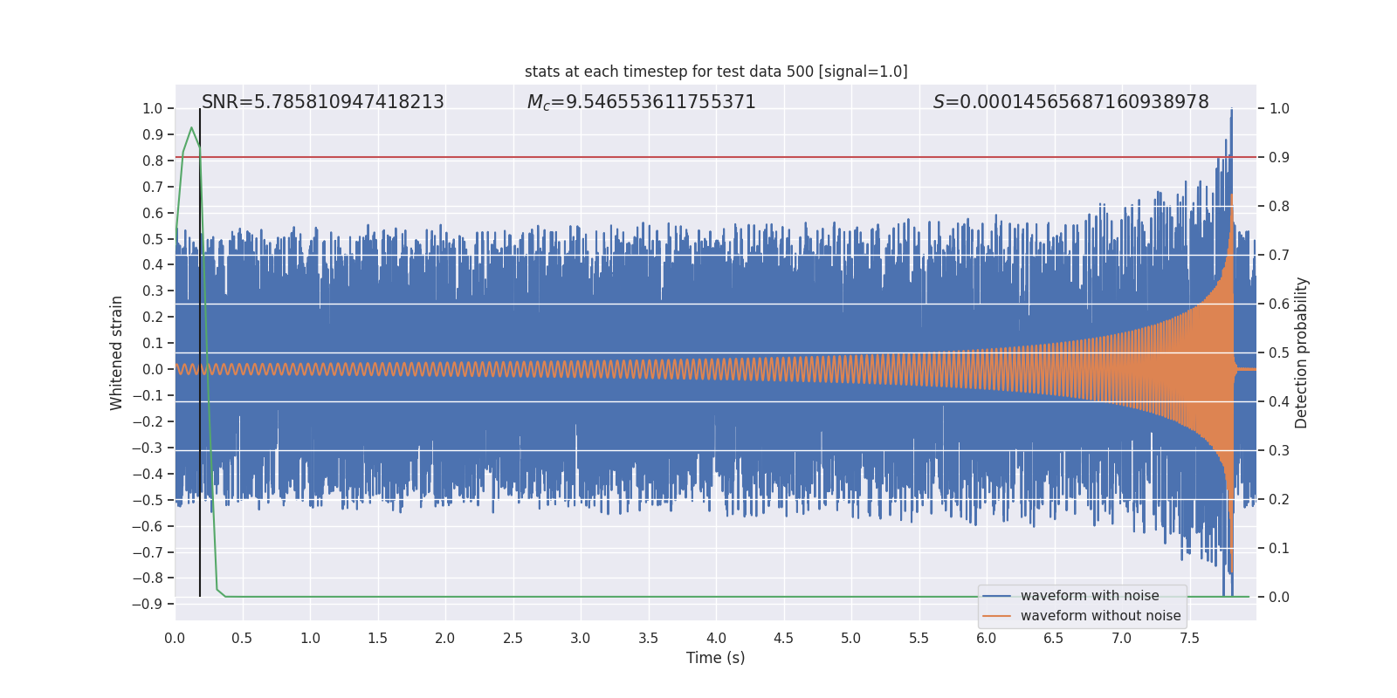Select the 7.5 tick on the time axis

(x=1189, y=639)
